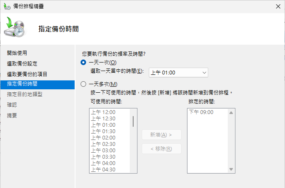
Task: Select 下午 09:00 in scheduled times
Action: pos(201,112)
